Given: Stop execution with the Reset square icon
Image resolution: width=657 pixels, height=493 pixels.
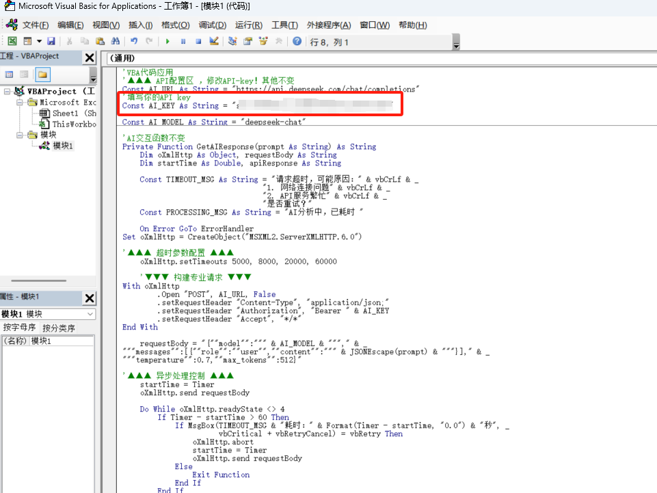Looking at the screenshot, I should click(199, 41).
